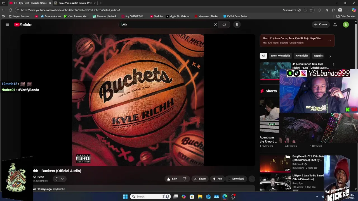Screen dimensions: 358x201
Task: Open a new browser tab
Action: tap(101, 3)
